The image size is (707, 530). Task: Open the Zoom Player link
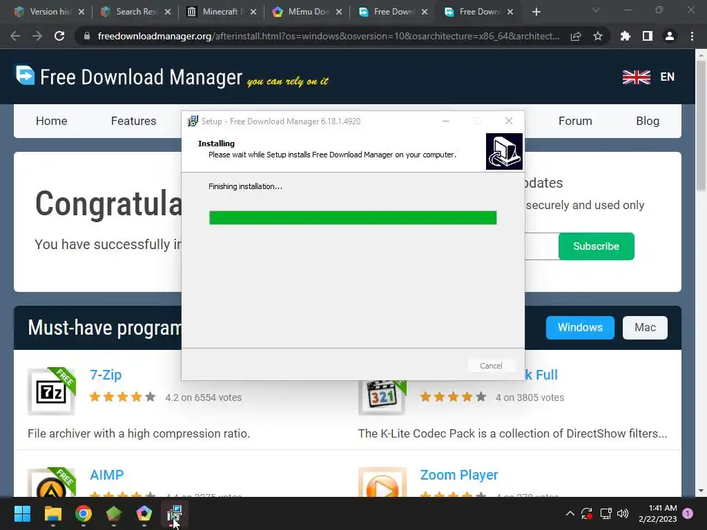click(459, 475)
